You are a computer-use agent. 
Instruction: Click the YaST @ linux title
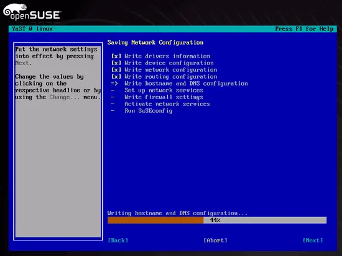(x=32, y=29)
